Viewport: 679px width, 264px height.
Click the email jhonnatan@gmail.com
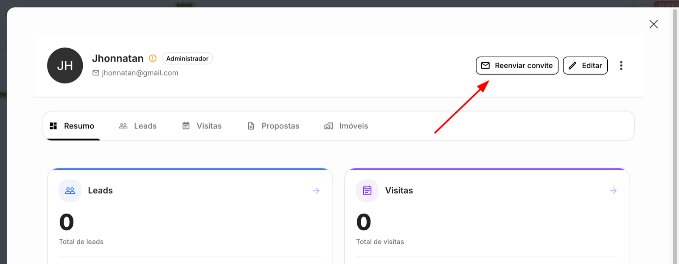140,73
